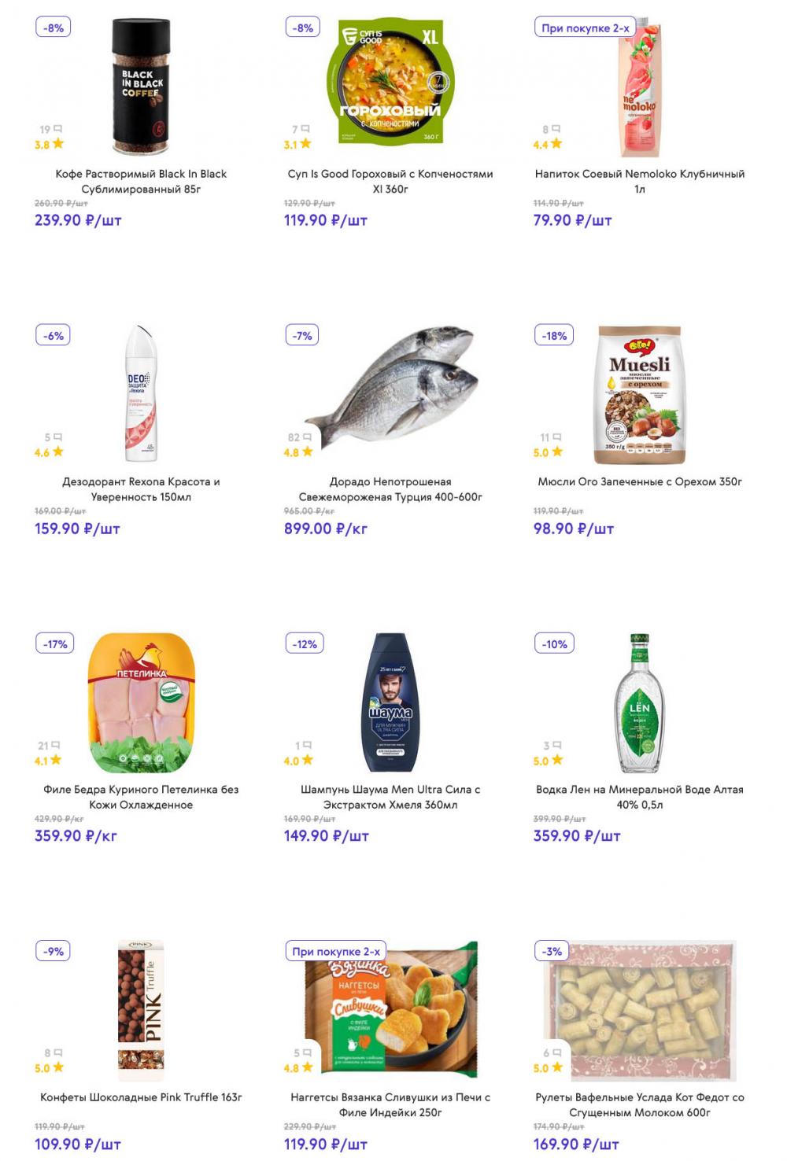The width and height of the screenshot is (787, 1161).
Task: Click the rating star on Шаума shampoo
Action: (x=307, y=760)
